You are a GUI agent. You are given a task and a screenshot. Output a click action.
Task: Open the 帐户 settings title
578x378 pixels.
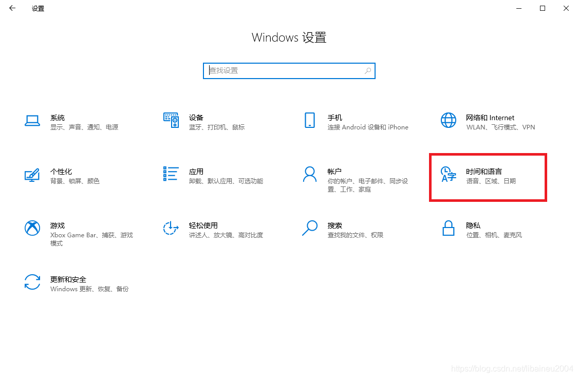334,172
